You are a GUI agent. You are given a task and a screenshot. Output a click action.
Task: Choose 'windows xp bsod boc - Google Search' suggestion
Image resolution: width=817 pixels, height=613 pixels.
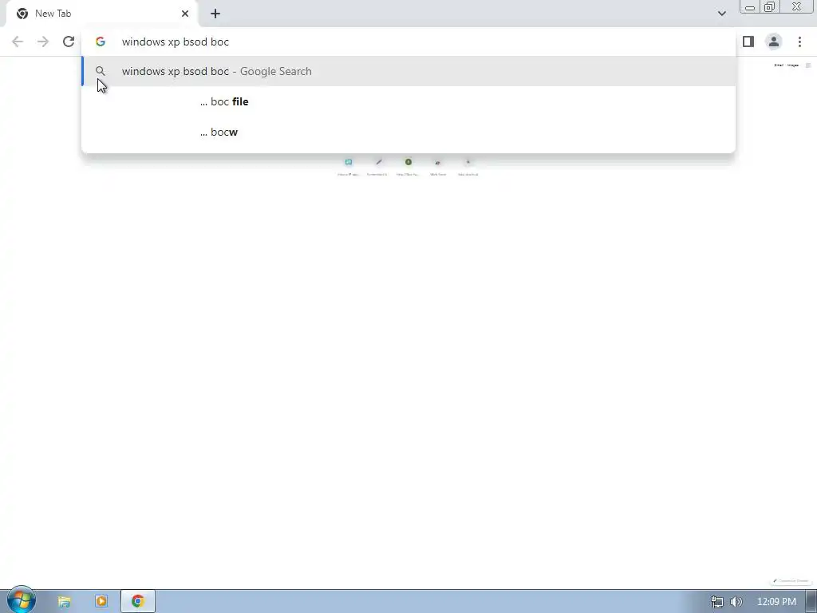click(x=408, y=71)
